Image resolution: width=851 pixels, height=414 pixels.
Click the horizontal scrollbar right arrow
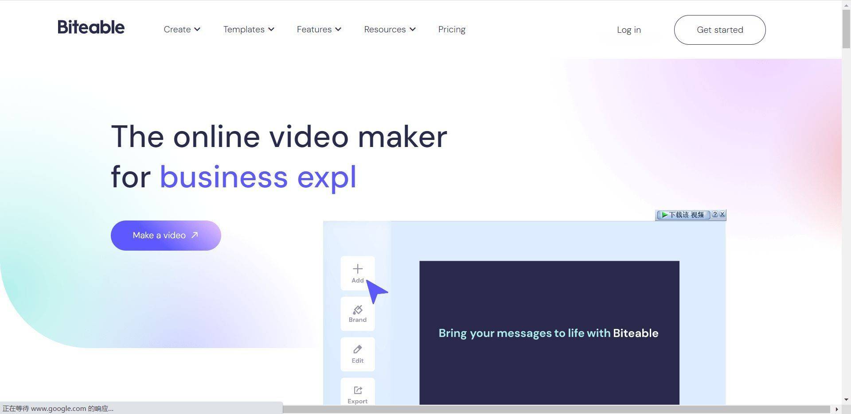[x=836, y=409]
